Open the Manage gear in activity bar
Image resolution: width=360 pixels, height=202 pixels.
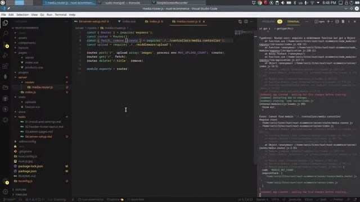click(x=5, y=191)
